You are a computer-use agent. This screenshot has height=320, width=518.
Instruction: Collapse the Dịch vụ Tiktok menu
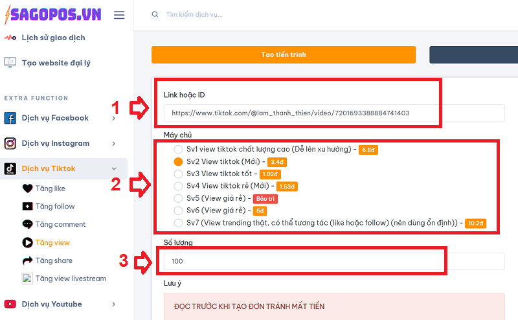click(x=114, y=168)
